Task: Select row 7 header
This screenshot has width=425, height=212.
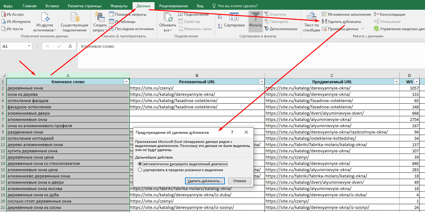Action: (3, 119)
